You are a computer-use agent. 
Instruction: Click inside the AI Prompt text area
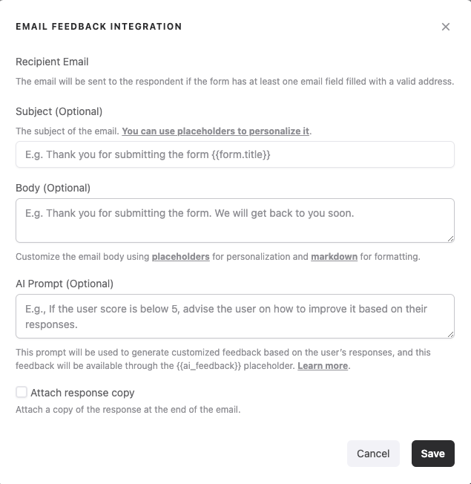(x=234, y=315)
